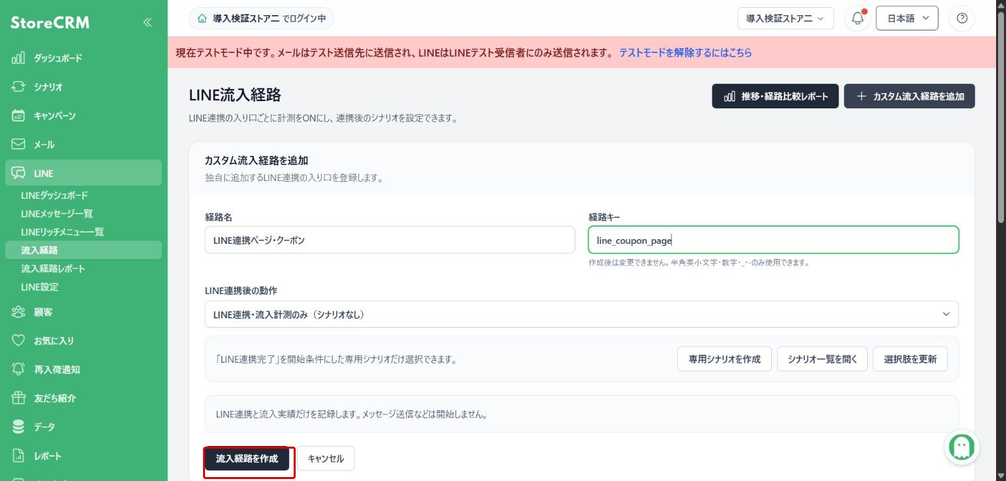Click the LINE chat bubble icon
Viewport: 1006px width, 481px height.
(19, 173)
